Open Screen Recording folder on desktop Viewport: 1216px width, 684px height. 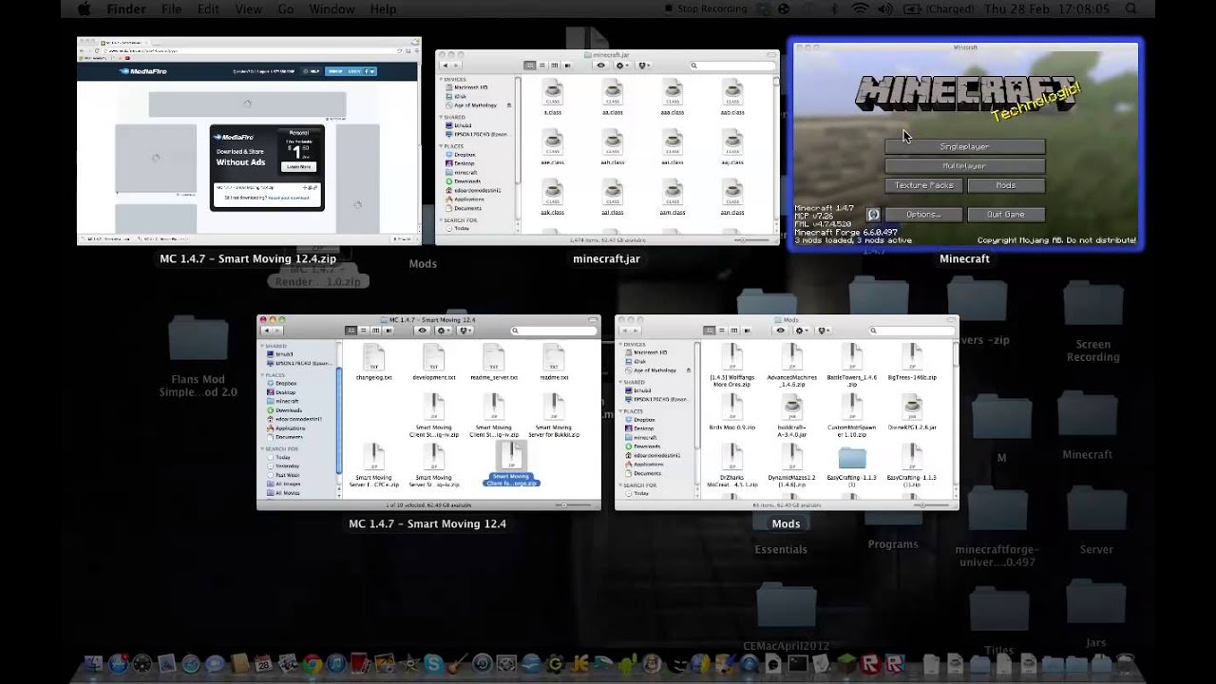[1092, 323]
